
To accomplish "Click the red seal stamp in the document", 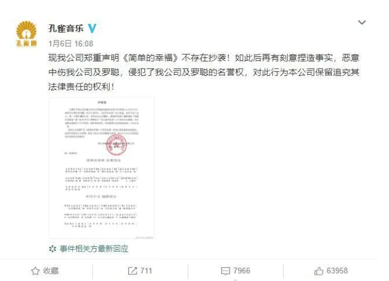I will tap(116, 145).
